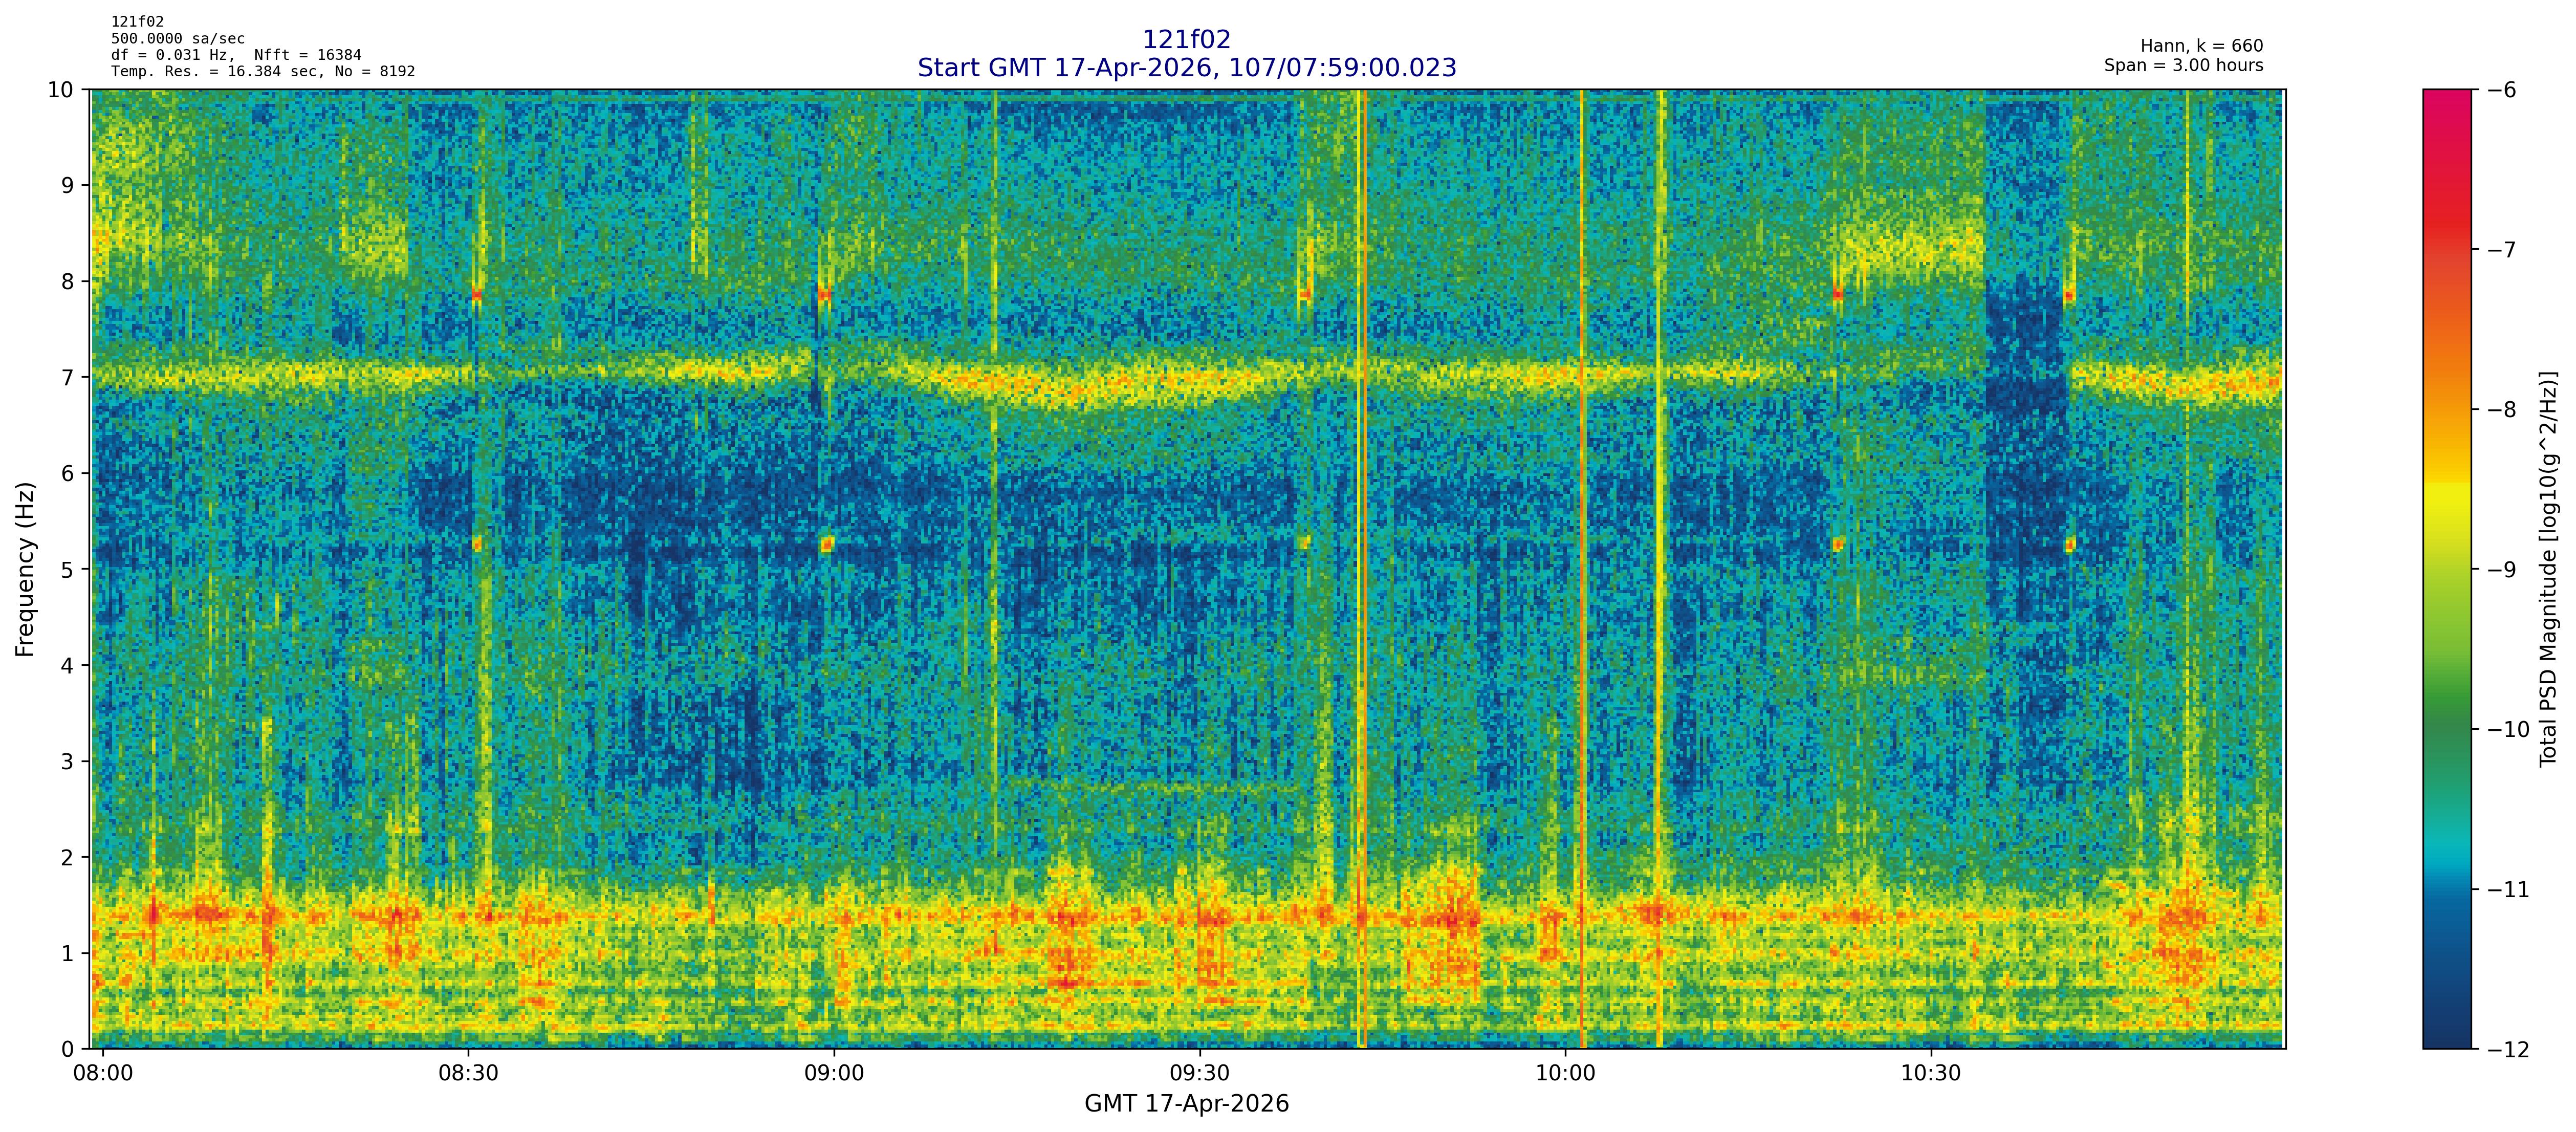The image size is (2576, 1132).
Task: Click the 'Span = 3.00 hours' text
Action: 2183,65
